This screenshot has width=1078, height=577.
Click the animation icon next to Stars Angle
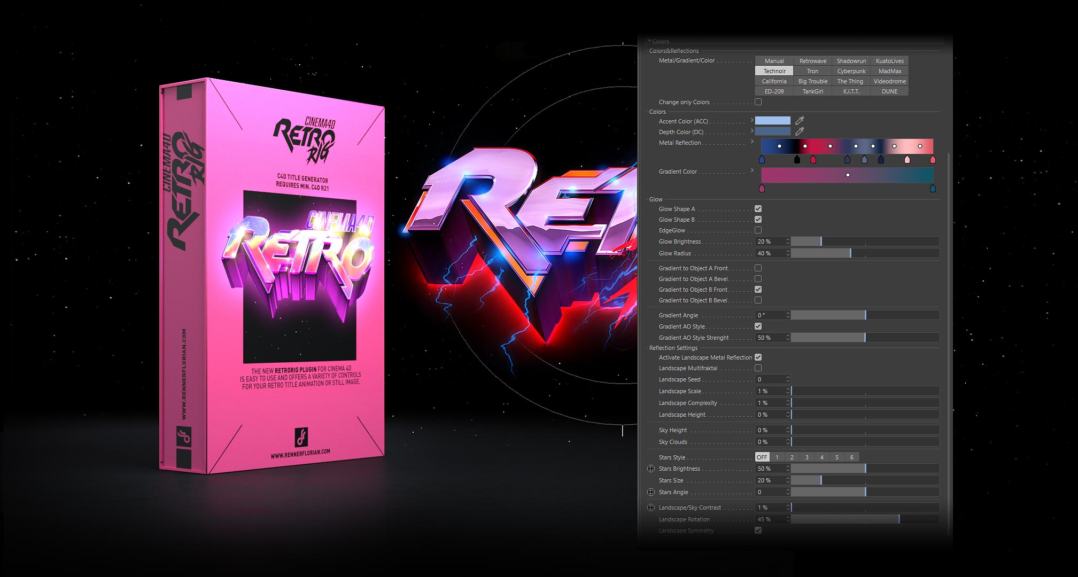coord(651,492)
